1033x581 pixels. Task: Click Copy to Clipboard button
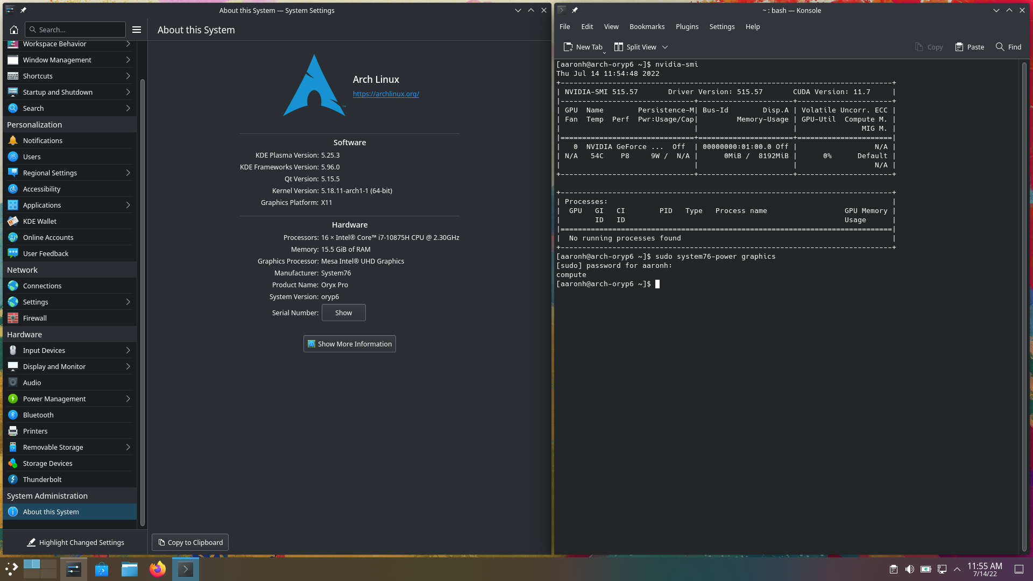(190, 542)
